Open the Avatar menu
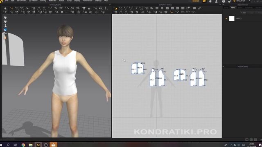Viewport: 262px width, 147px height. (61, 1)
